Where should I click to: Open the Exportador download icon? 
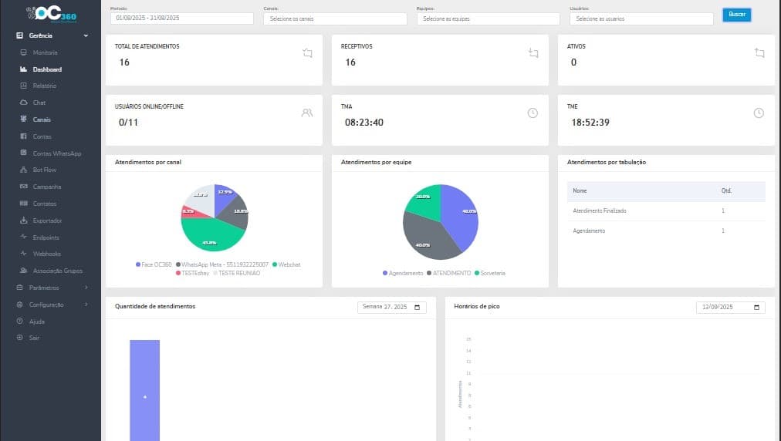(x=23, y=220)
